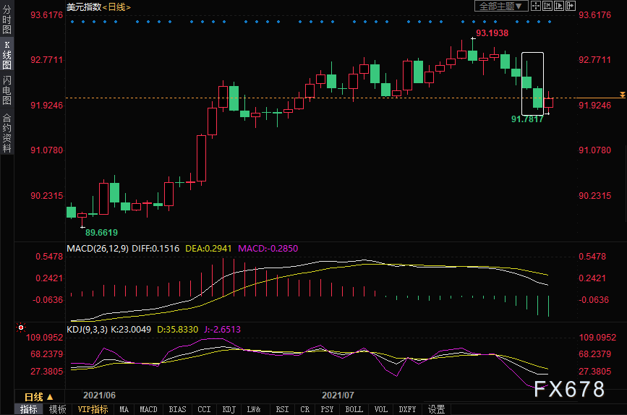Open the 日线 dropdown in chart title
This screenshot has width=627, height=415.
116,7
